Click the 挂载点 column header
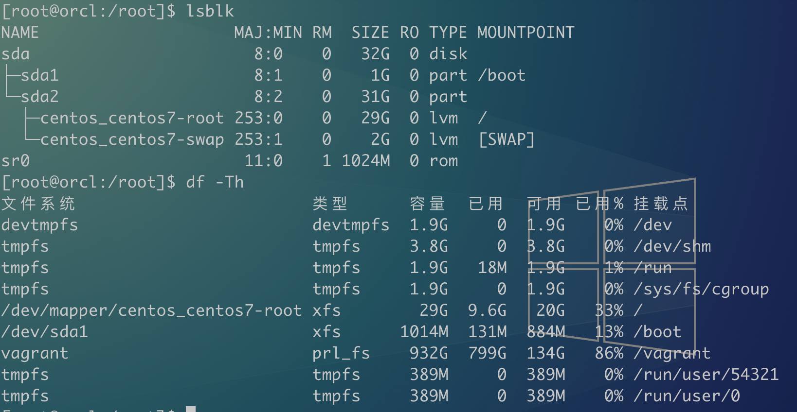Screen dimensions: 797x412 point(661,204)
